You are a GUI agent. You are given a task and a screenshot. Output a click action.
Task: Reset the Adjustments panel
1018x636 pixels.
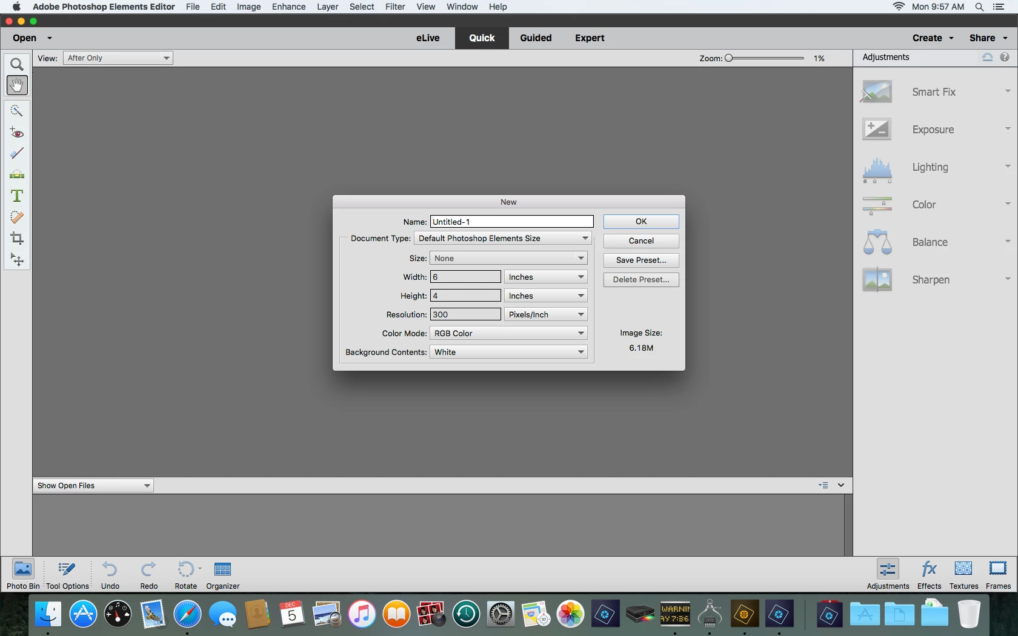coord(987,57)
